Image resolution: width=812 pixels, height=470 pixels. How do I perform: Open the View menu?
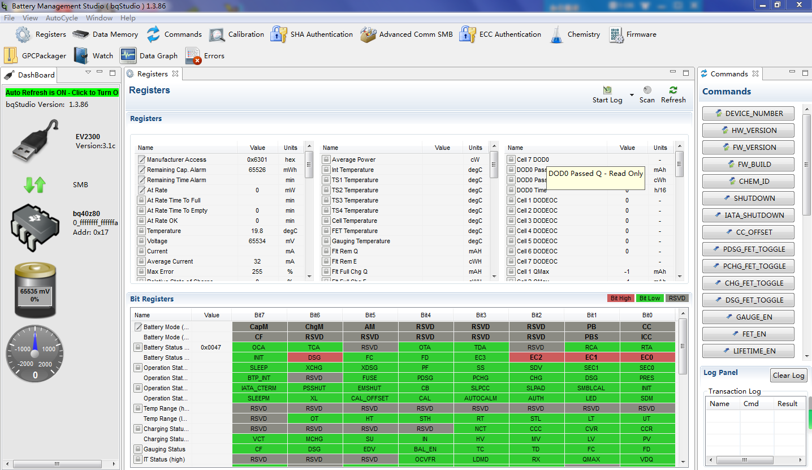(31, 18)
